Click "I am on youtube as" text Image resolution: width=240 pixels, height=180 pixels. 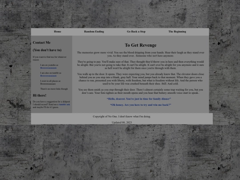click(49, 65)
